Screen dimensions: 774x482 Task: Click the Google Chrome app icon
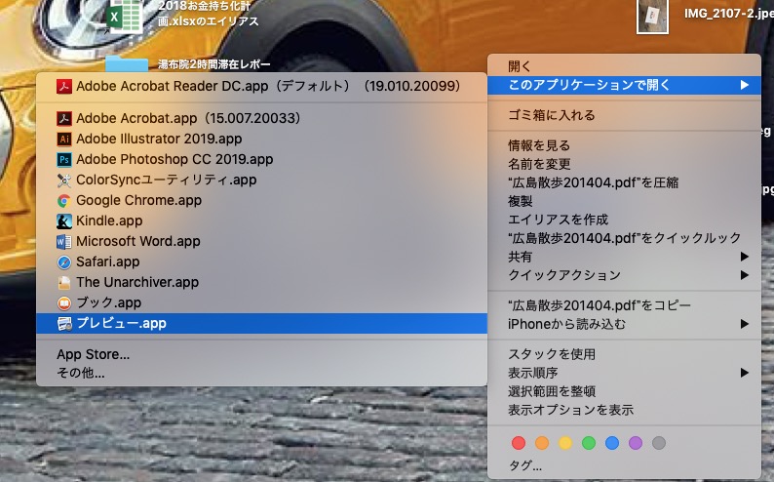[x=64, y=200]
